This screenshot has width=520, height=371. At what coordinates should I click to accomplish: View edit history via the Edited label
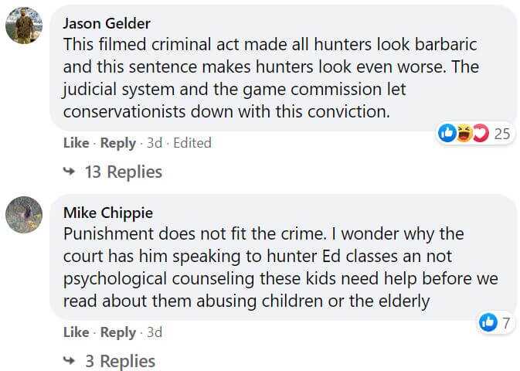point(192,143)
